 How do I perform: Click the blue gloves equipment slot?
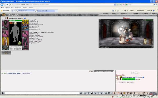point(25,28)
